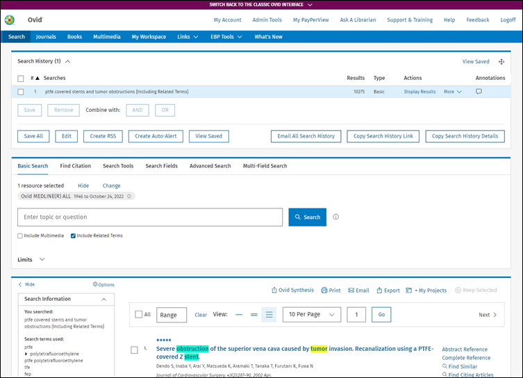Viewport: 523px width, 378px height.
Task: Click Display Results link for search 1
Action: [x=420, y=92]
